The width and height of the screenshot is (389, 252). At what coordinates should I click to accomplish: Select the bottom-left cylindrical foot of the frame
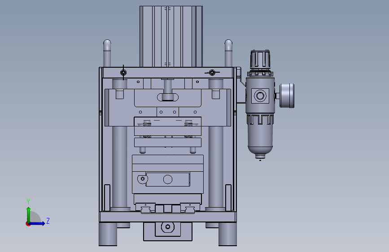pyautogui.click(x=108, y=234)
